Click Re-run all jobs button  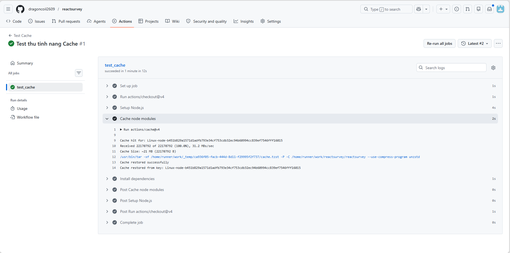439,43
